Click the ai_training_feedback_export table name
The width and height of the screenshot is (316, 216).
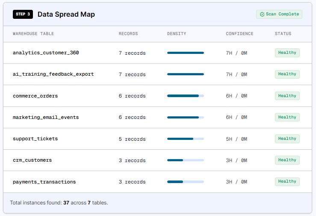pyautogui.click(x=53, y=74)
